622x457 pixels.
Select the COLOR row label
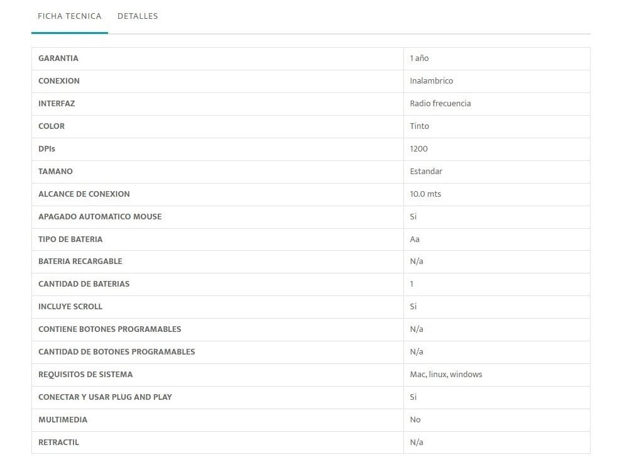52,126
